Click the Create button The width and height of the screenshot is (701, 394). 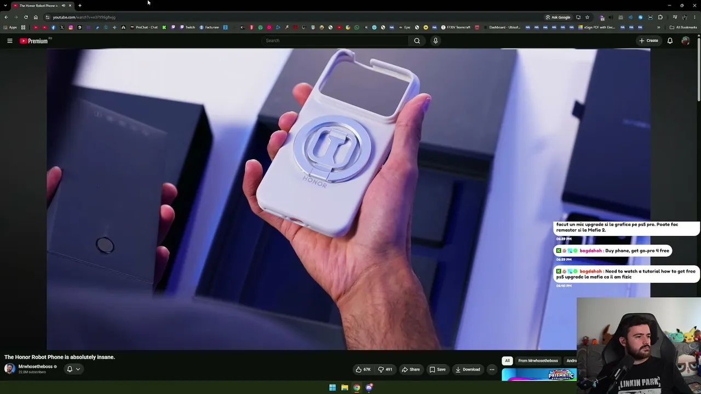pos(649,40)
